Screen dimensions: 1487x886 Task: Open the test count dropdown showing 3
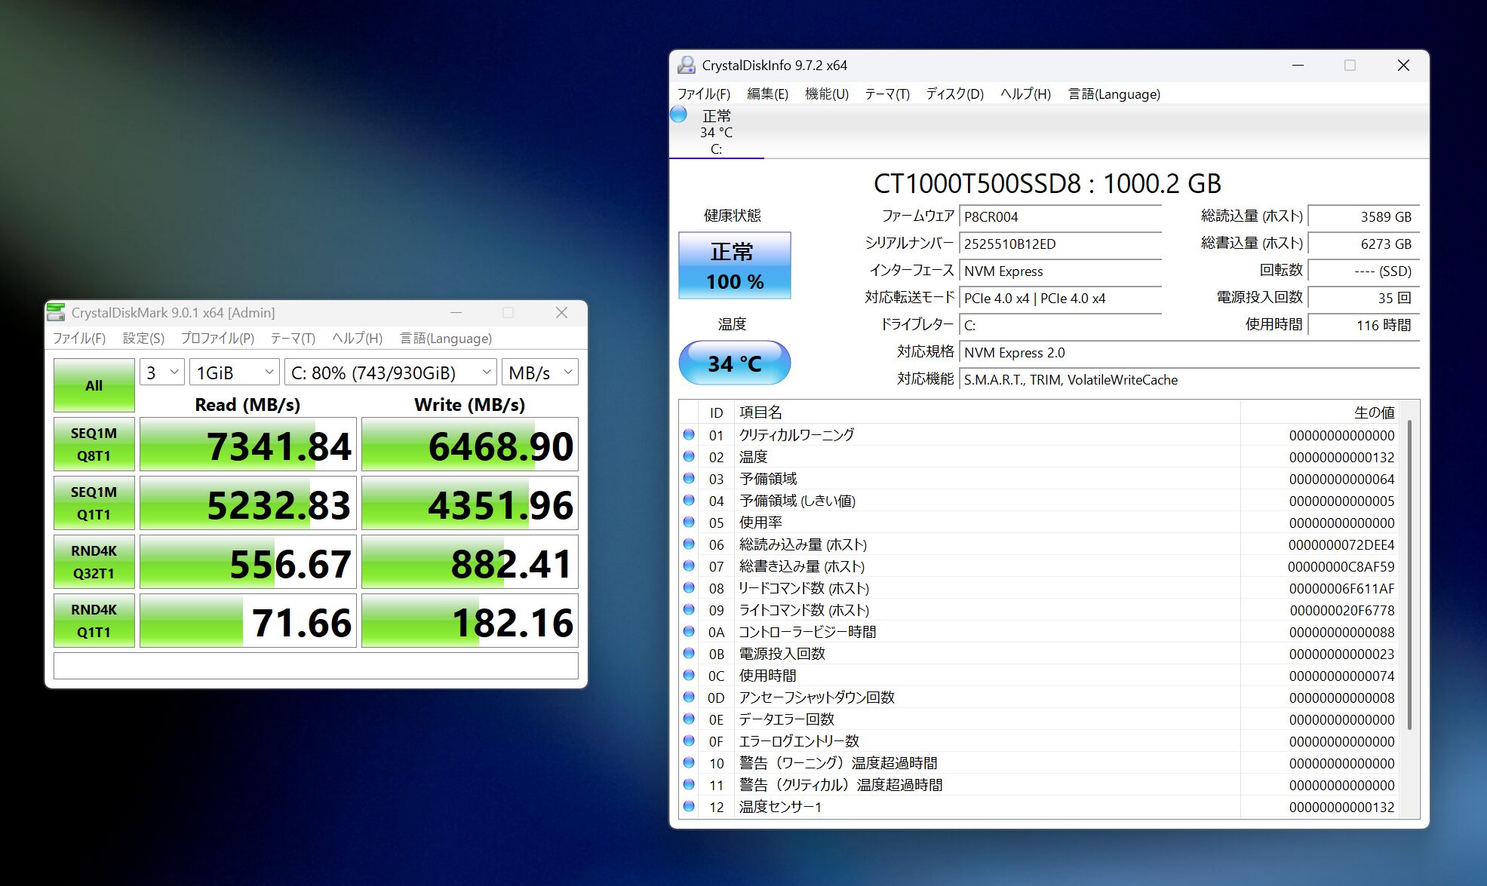pos(161,372)
